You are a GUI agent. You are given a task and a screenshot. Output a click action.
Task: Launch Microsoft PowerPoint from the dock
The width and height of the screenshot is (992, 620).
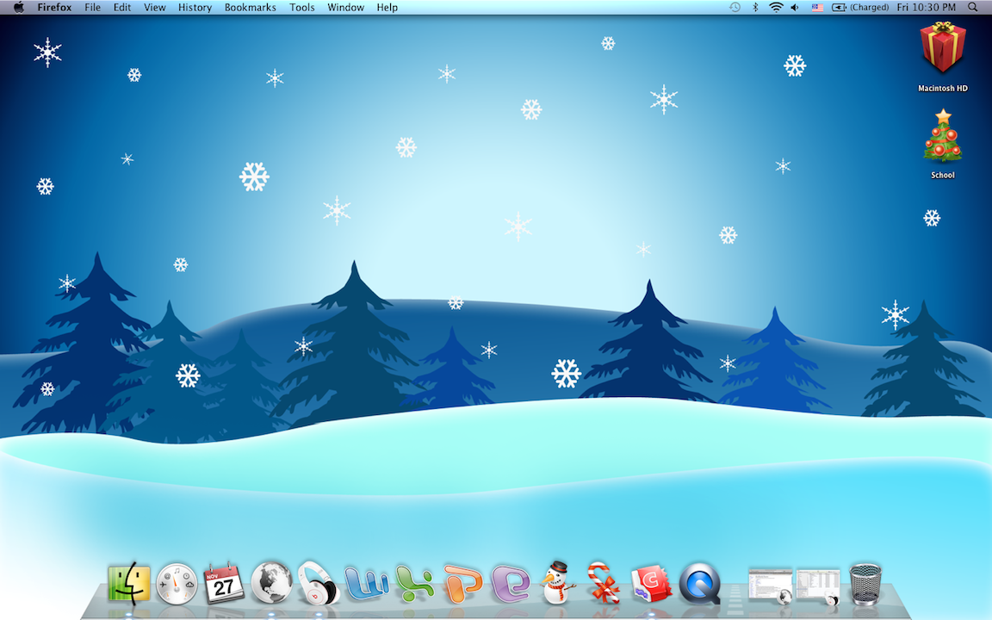pos(462,583)
